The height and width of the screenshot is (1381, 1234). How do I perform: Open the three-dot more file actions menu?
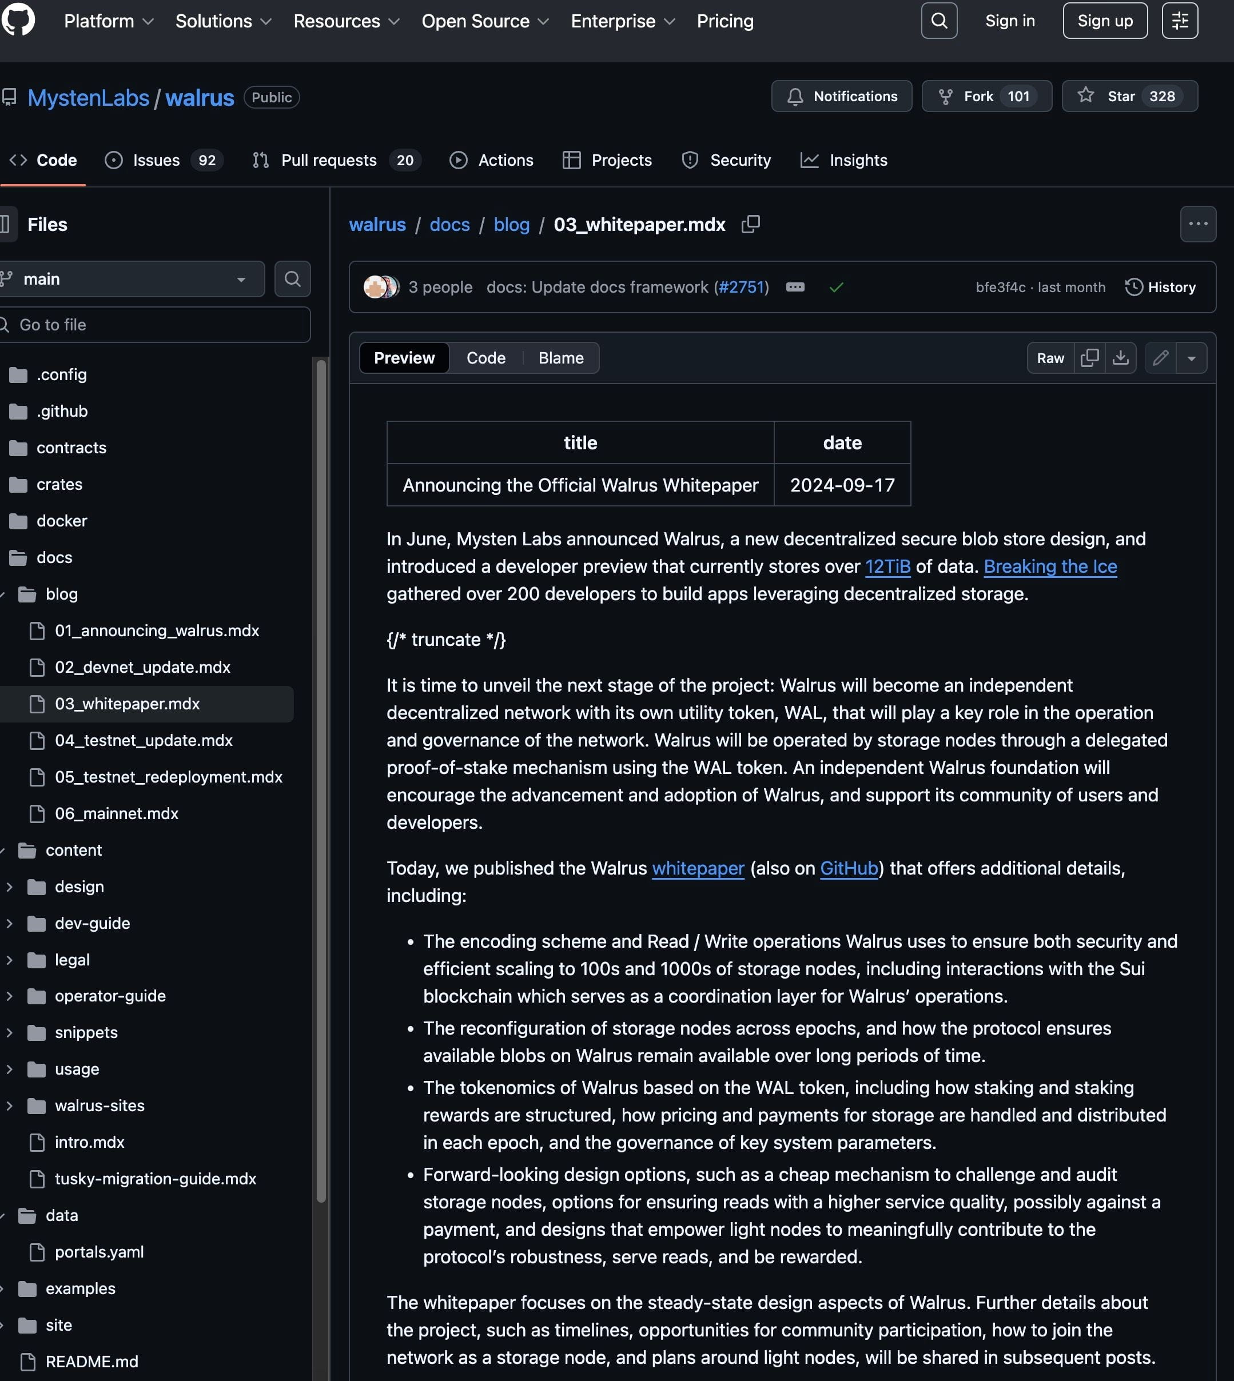click(x=1197, y=224)
